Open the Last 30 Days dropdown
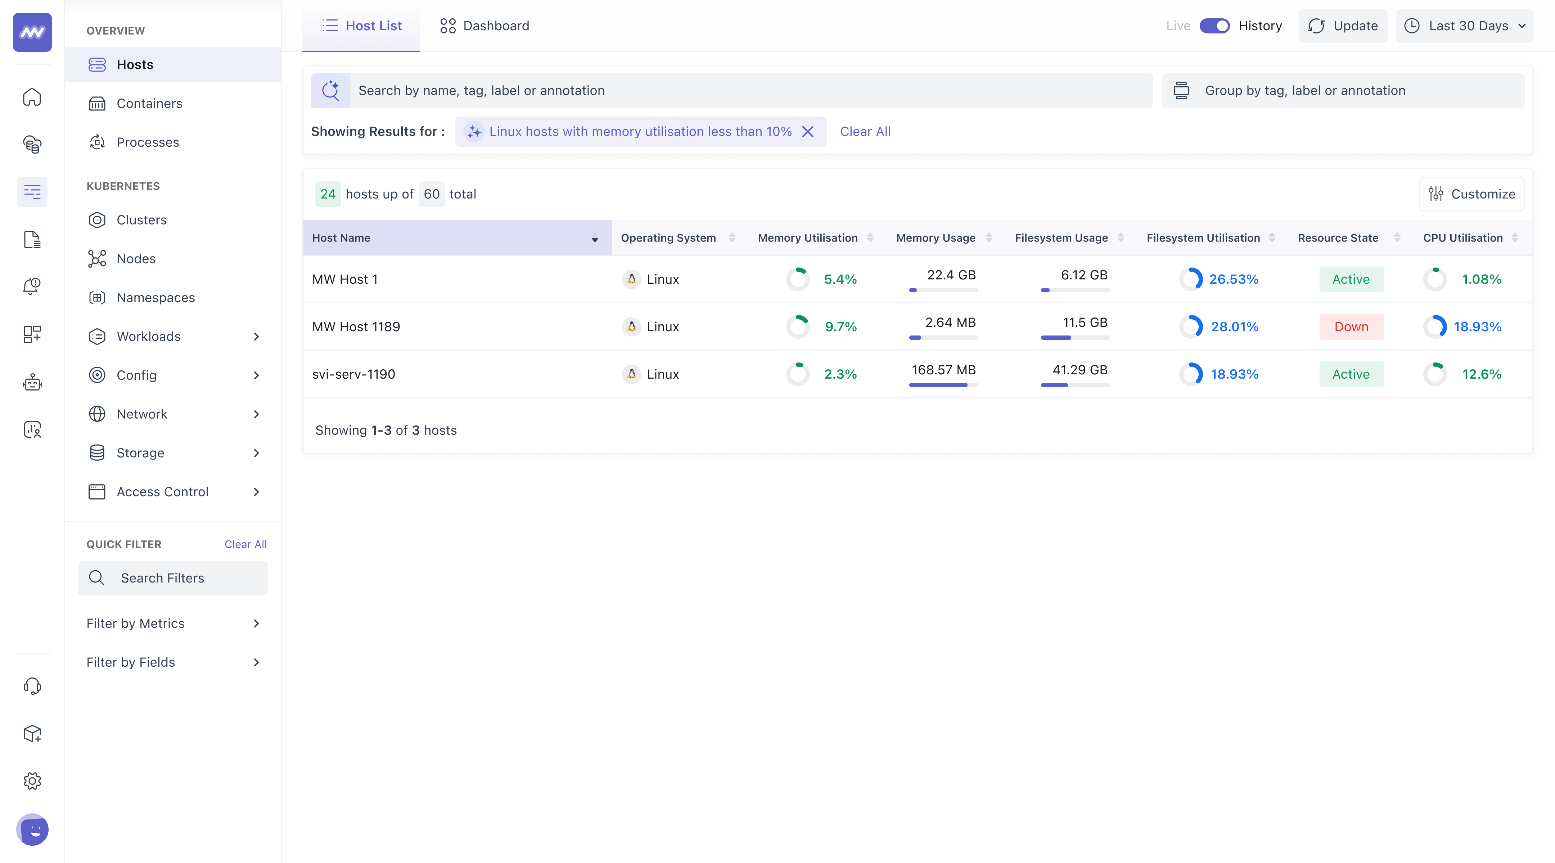 pyautogui.click(x=1465, y=26)
